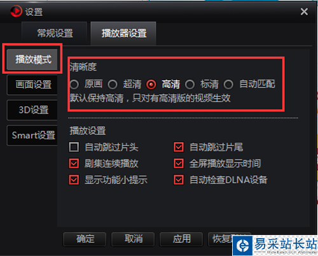Uncheck 自动检查DLNA设备 option
Viewport: 318px width, 256px height.
[179, 180]
